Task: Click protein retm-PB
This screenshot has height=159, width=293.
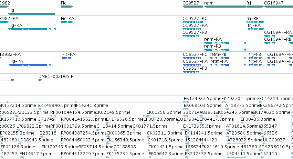Action: pyautogui.click(x=228, y=58)
